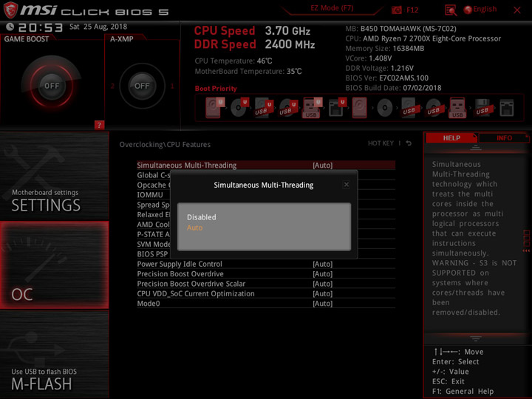Click the Spread Sp setting row
Viewport: 532px width, 399px height.
(154, 205)
